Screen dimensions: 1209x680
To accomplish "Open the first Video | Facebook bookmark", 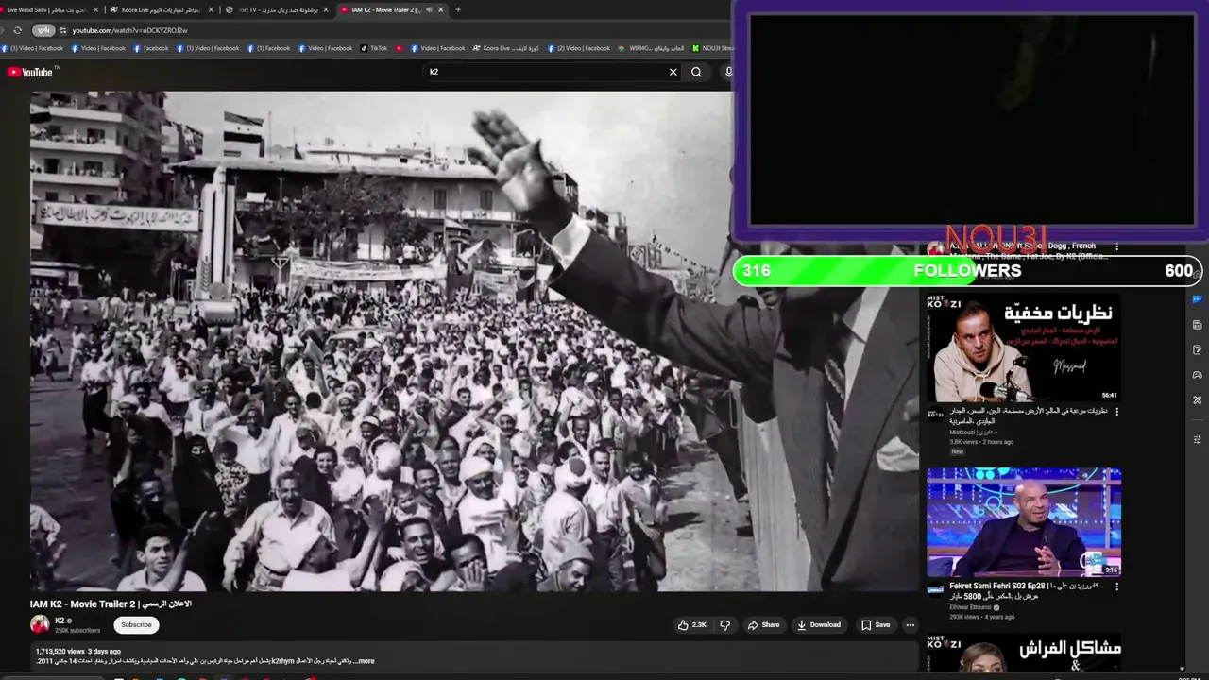I will point(32,48).
